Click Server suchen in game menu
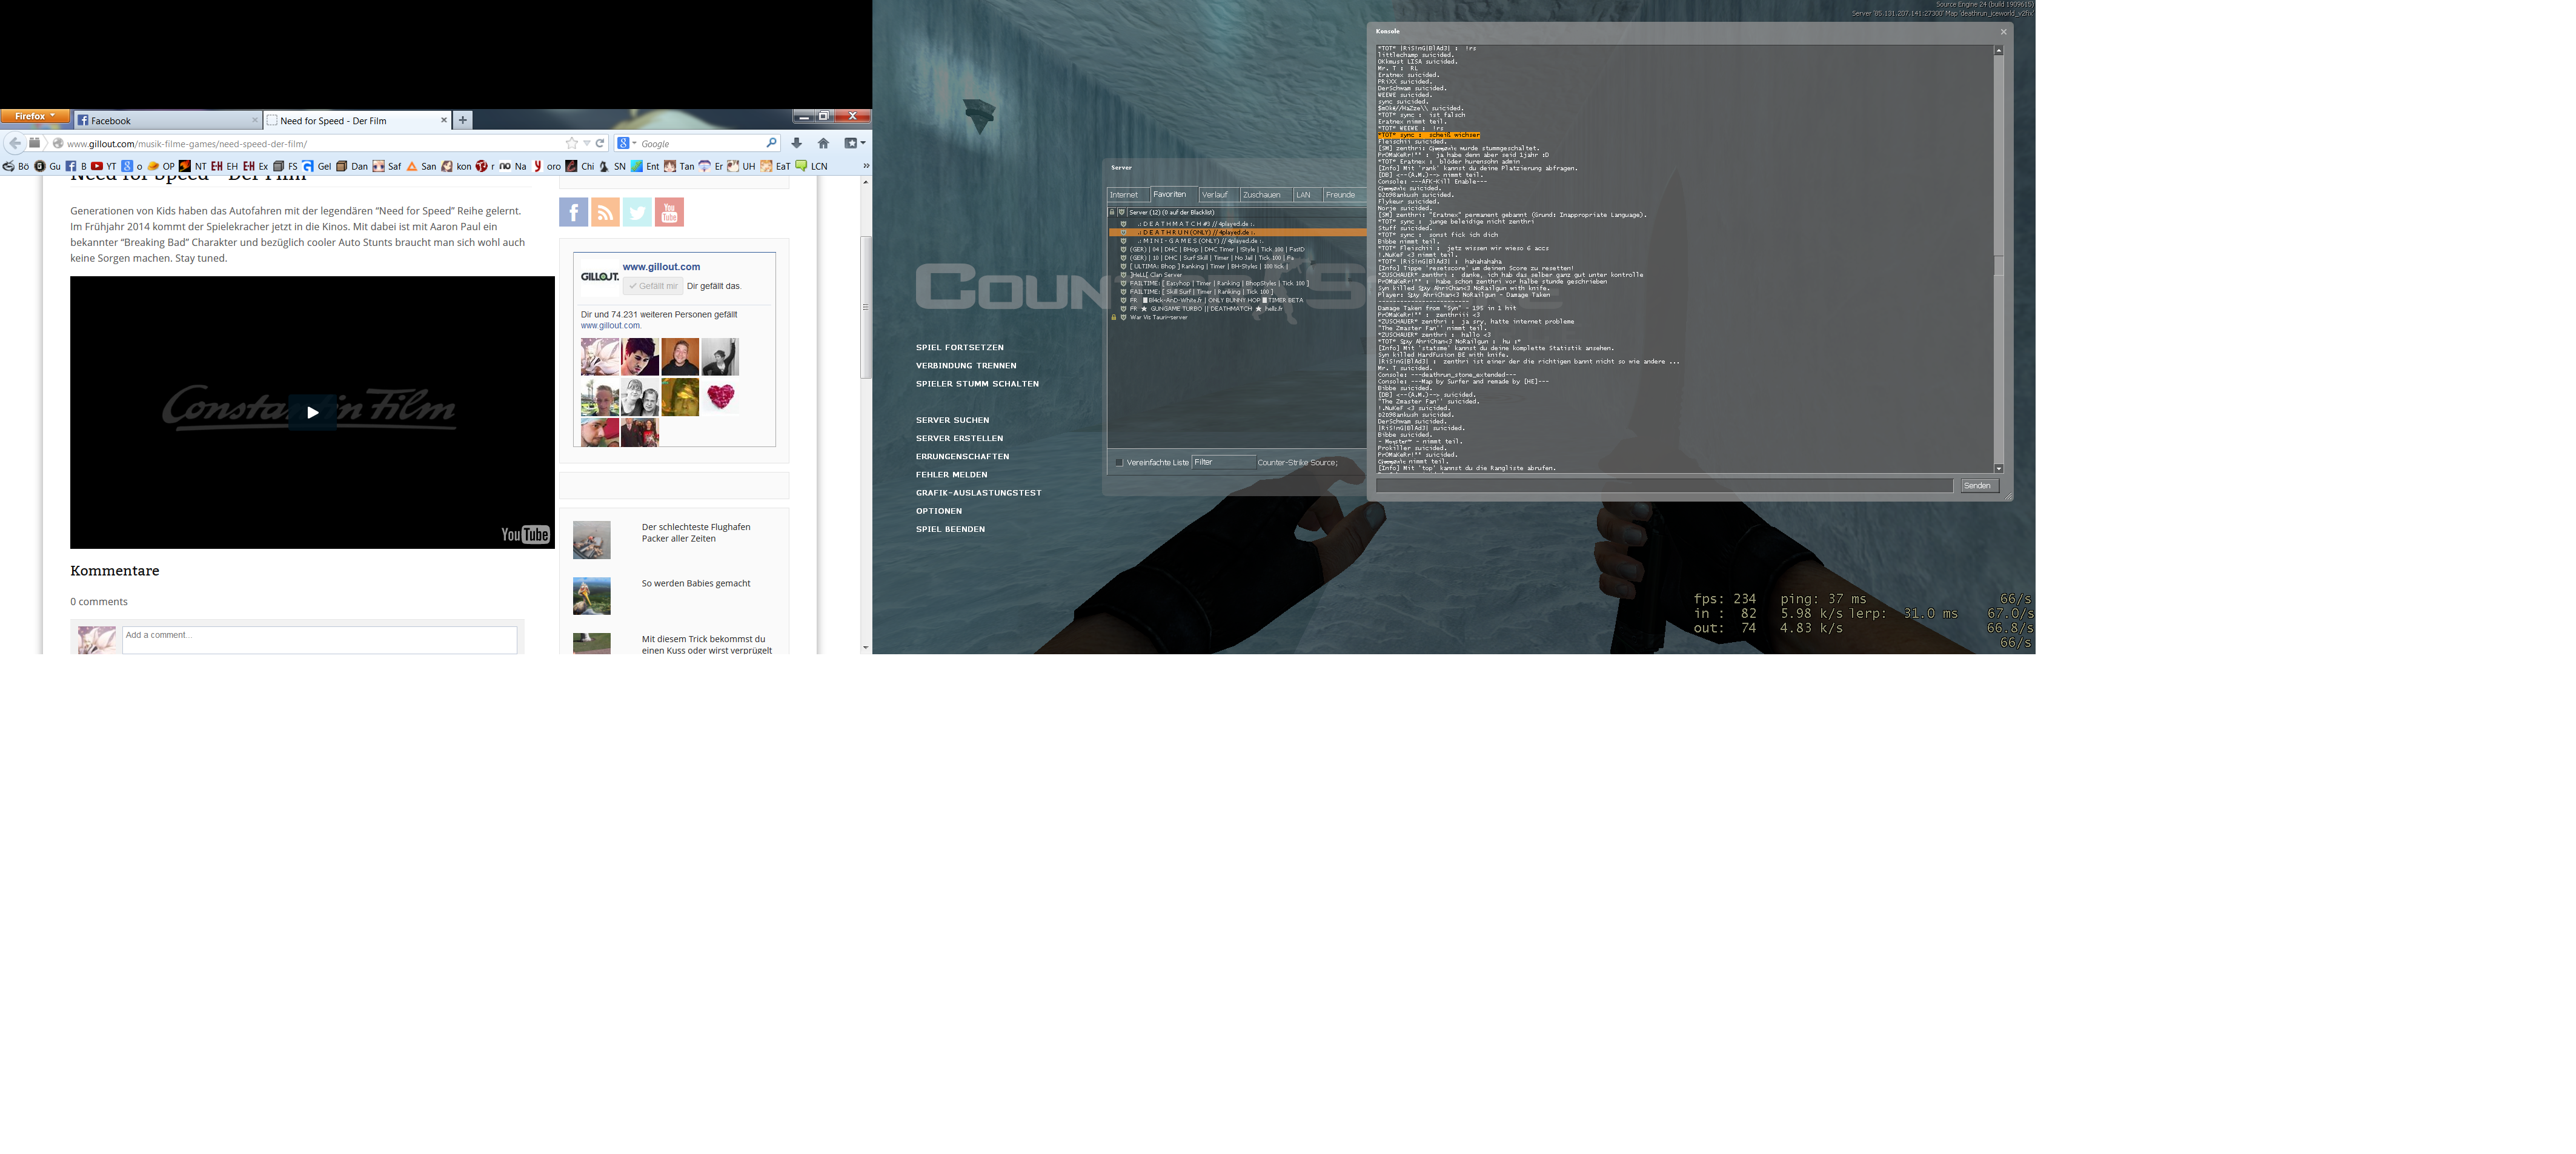This screenshot has height=1154, width=2576. pyautogui.click(x=952, y=420)
